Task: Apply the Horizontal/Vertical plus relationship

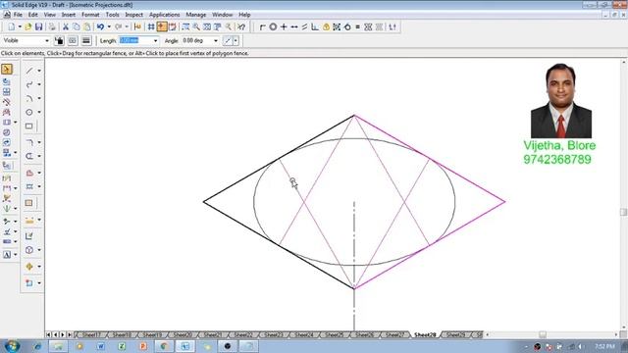Action: point(284,26)
